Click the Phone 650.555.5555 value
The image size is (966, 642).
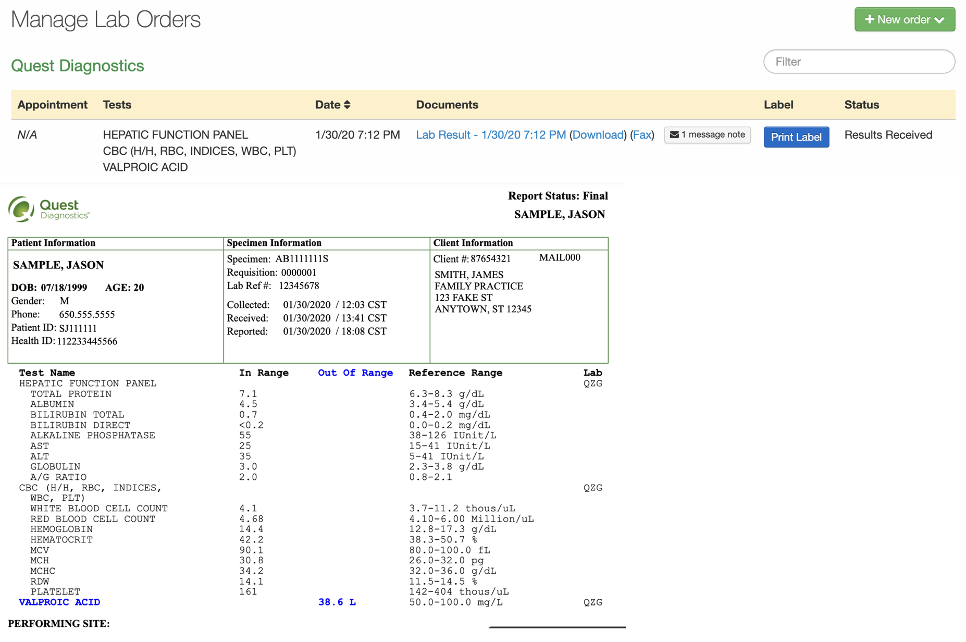click(x=86, y=315)
